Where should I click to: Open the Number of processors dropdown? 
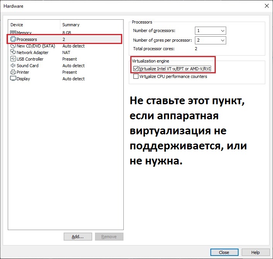(x=210, y=31)
